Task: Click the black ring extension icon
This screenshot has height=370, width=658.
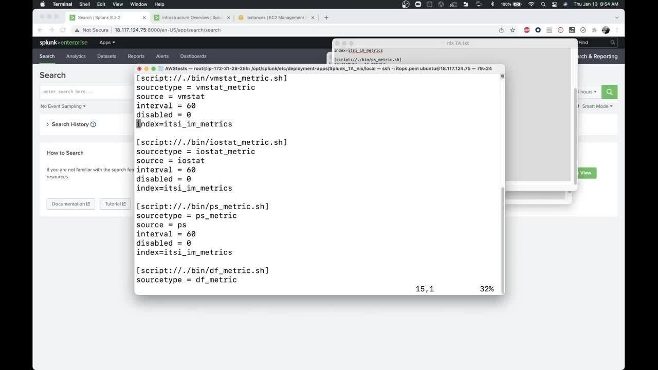Action: pos(538,30)
